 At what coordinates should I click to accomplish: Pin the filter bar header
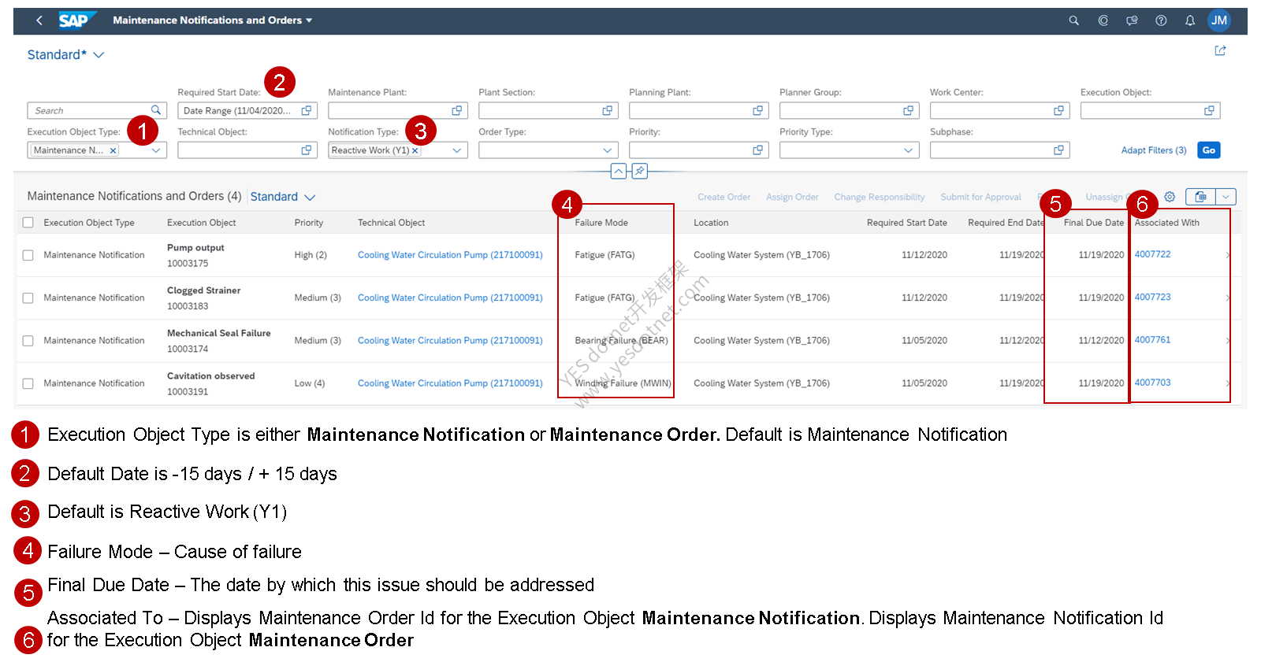coord(640,171)
